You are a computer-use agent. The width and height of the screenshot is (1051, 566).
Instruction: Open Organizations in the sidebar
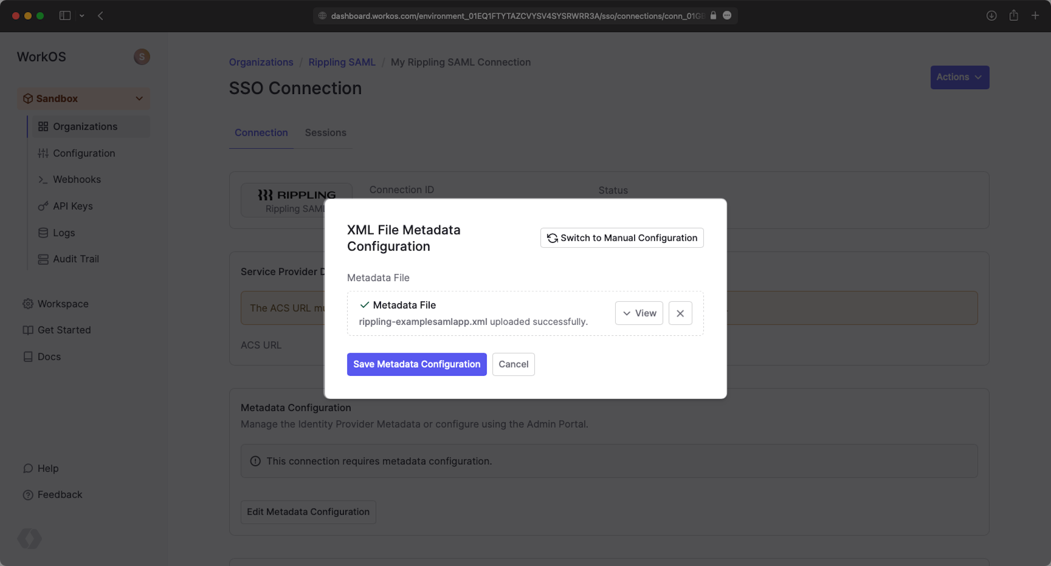tap(85, 126)
